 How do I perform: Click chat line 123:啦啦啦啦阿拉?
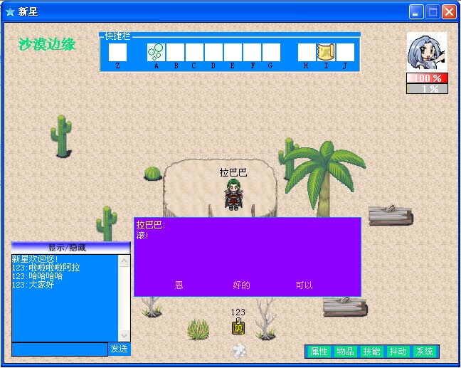(46, 268)
